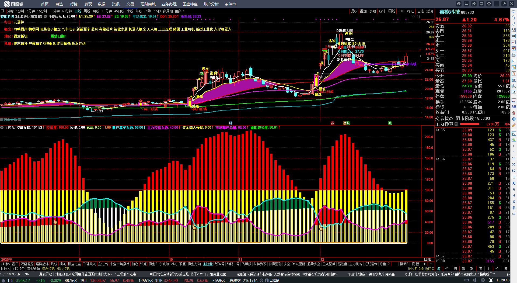The width and height of the screenshot is (517, 283).
Task: Click the 筹 button in right panel
Action: (506, 269)
